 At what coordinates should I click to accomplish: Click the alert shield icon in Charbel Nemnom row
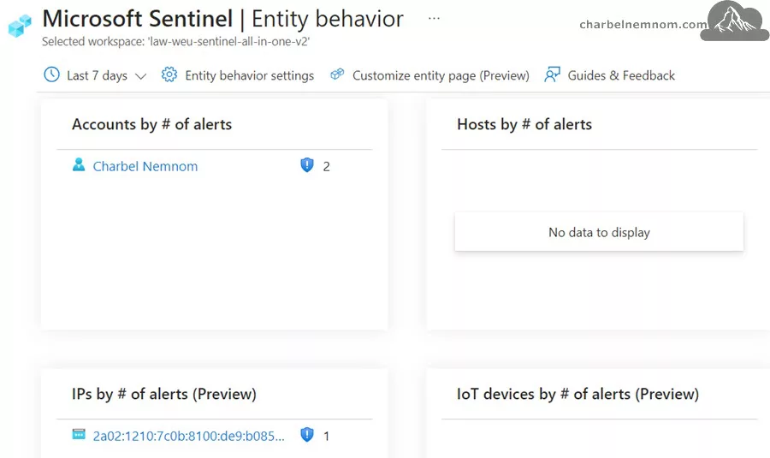(x=307, y=164)
